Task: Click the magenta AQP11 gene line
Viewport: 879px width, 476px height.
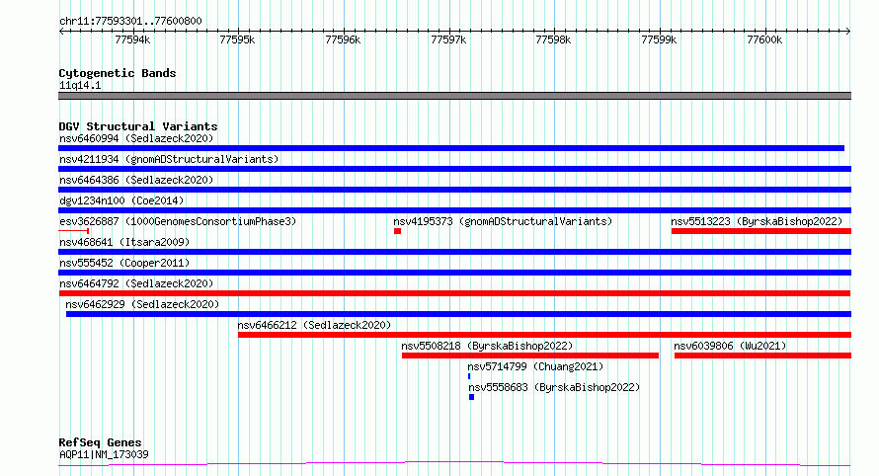Action: coord(454,463)
